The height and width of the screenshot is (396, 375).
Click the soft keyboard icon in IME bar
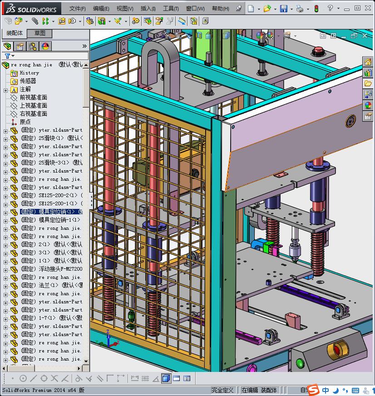click(355, 391)
